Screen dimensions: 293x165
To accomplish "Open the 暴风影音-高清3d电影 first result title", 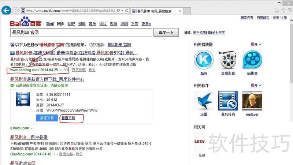I will point(76,53).
